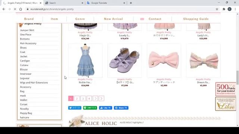
Task: Open Chrome's three-dot menu
Action: [235, 9]
